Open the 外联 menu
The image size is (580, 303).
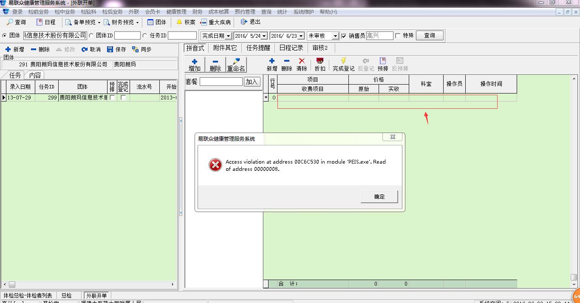click(x=134, y=12)
